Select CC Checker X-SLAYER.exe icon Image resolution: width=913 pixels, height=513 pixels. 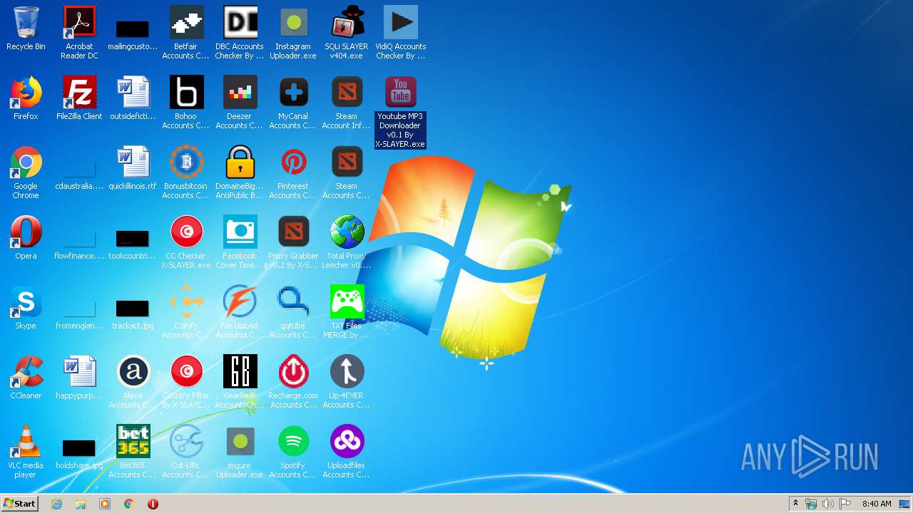pyautogui.click(x=186, y=242)
